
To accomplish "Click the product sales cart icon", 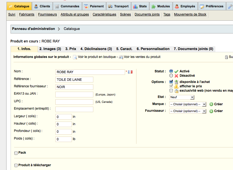I will click(x=121, y=57).
